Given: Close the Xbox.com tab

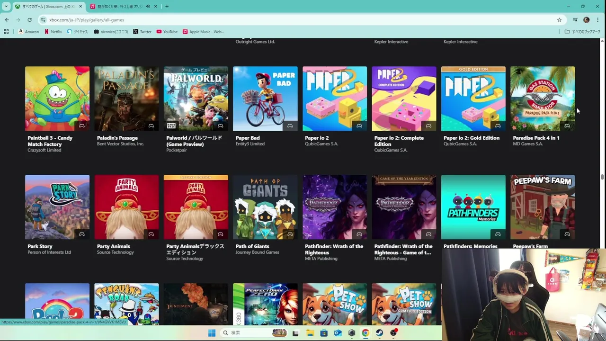Looking at the screenshot, I should 80,6.
